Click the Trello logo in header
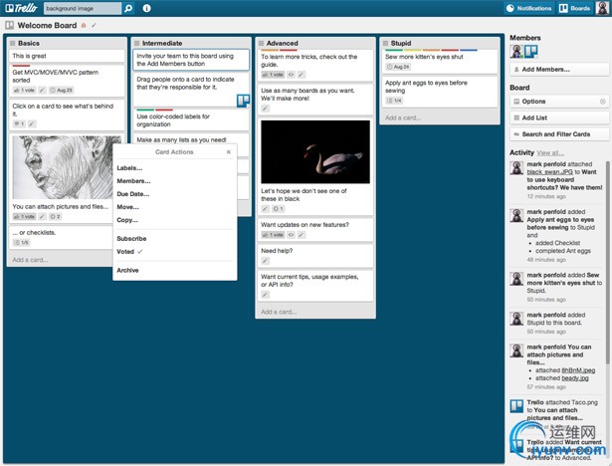This screenshot has width=612, height=466. tap(22, 8)
